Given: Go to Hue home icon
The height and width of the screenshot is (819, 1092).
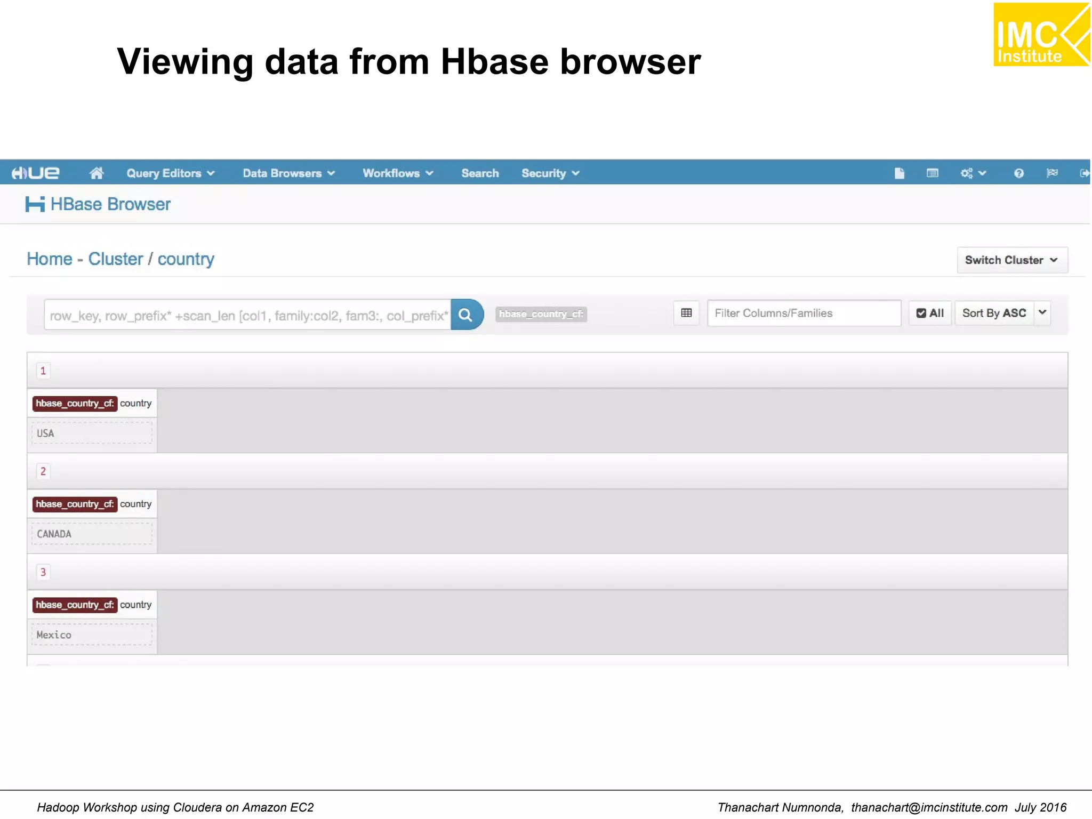Looking at the screenshot, I should [x=97, y=173].
